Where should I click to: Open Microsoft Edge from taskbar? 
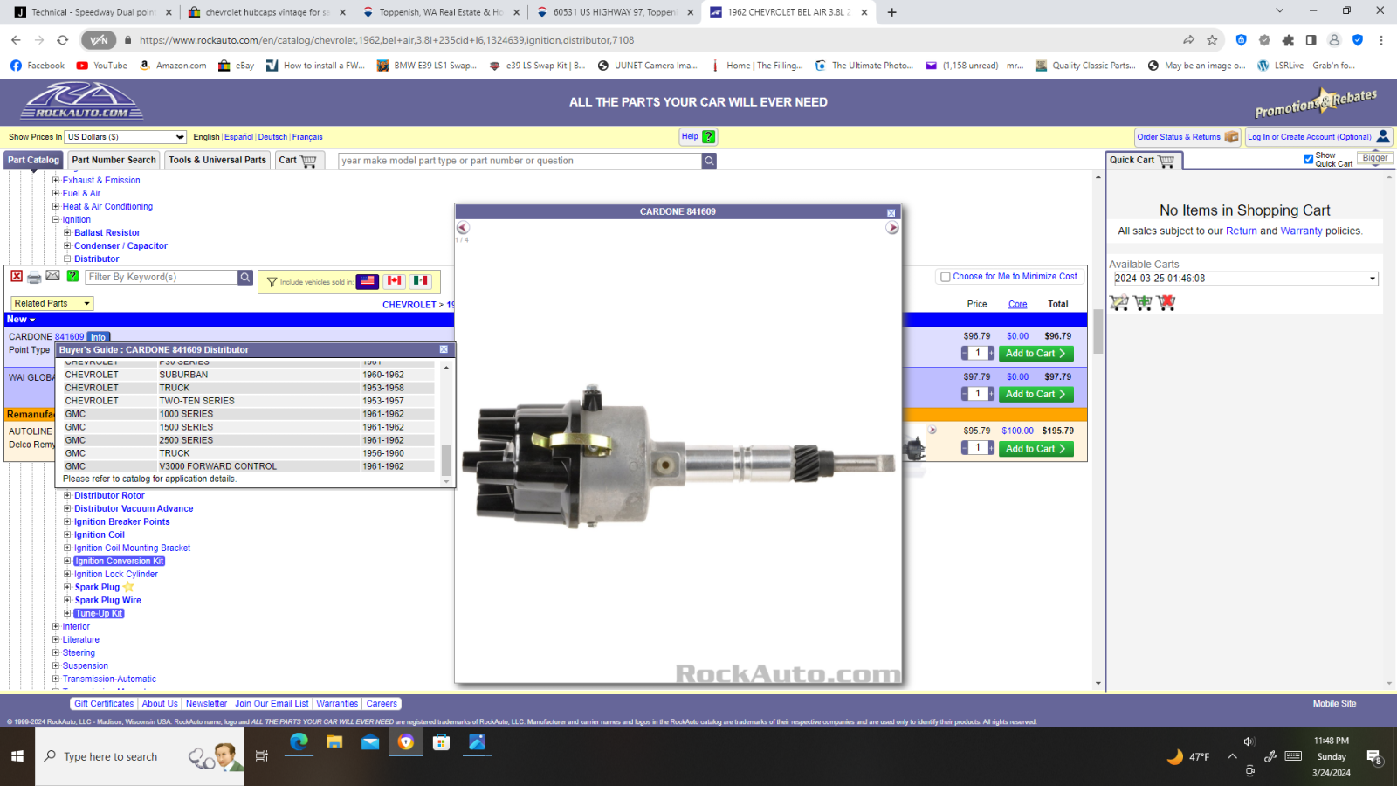point(299,742)
